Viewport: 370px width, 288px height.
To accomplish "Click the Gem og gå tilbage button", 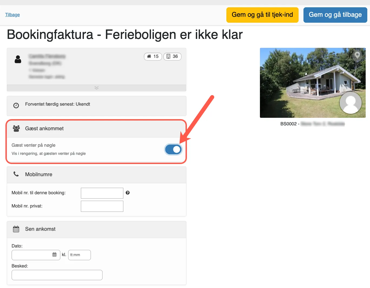I will click(x=335, y=15).
